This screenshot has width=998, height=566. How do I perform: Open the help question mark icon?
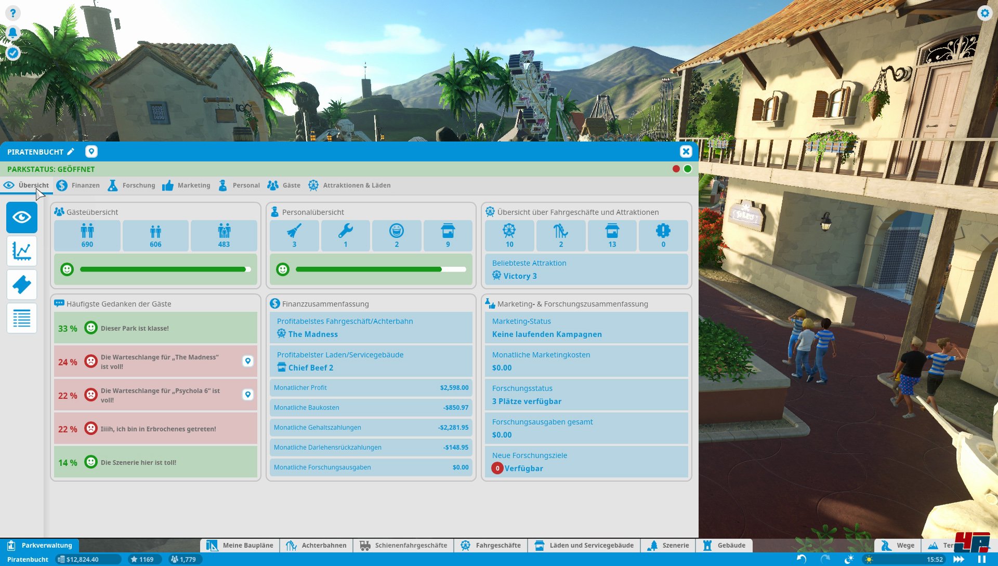click(x=13, y=13)
